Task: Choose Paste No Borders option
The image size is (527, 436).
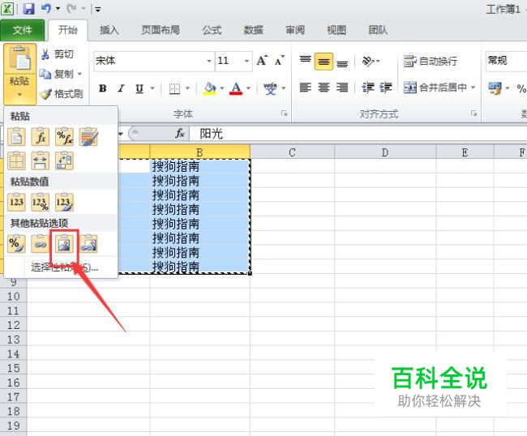Action: pyautogui.click(x=16, y=161)
